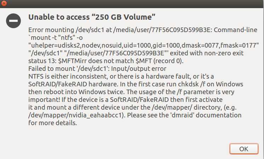Close the dialog with the title bar X
The width and height of the screenshot is (264, 159).
click(x=4, y=4)
